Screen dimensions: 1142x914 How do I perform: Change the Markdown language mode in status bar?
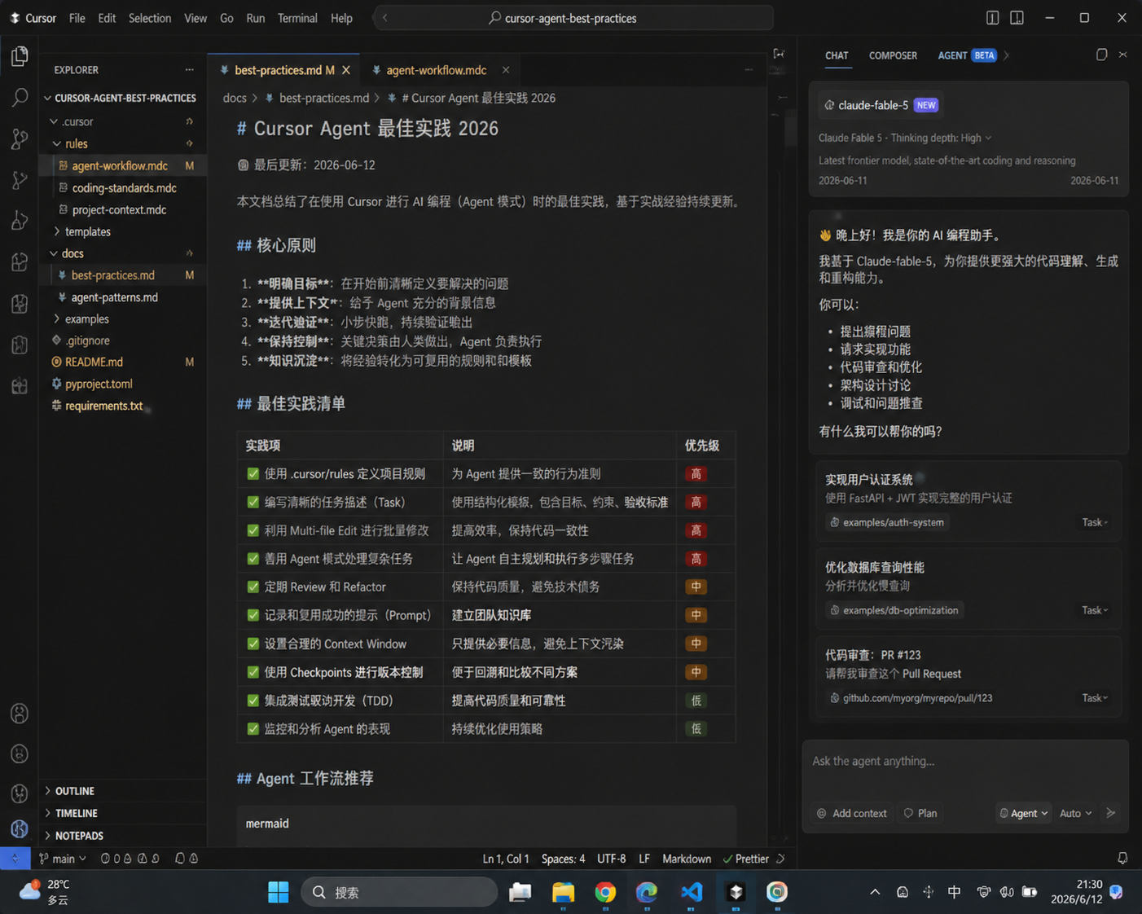click(687, 859)
